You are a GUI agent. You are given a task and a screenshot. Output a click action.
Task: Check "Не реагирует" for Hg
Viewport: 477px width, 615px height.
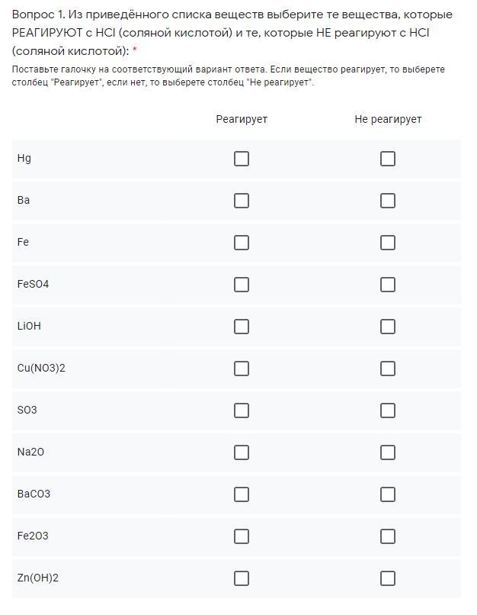coord(388,159)
